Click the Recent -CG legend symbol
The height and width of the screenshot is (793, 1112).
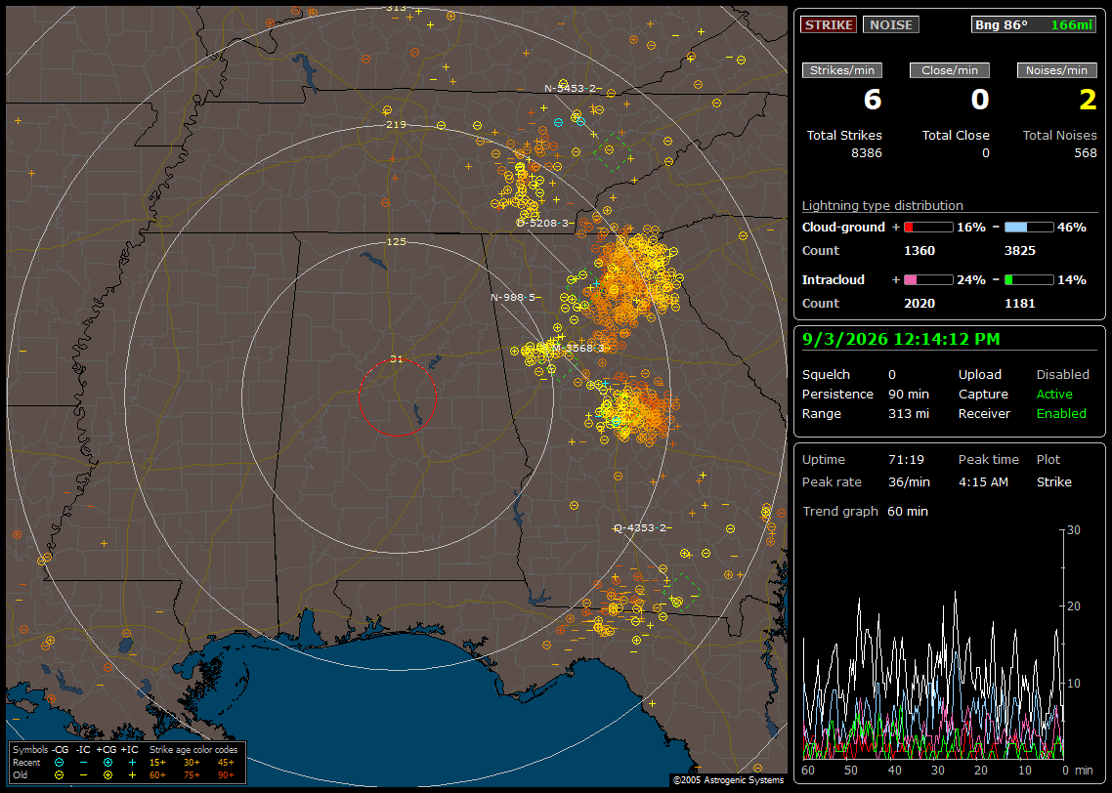click(59, 763)
